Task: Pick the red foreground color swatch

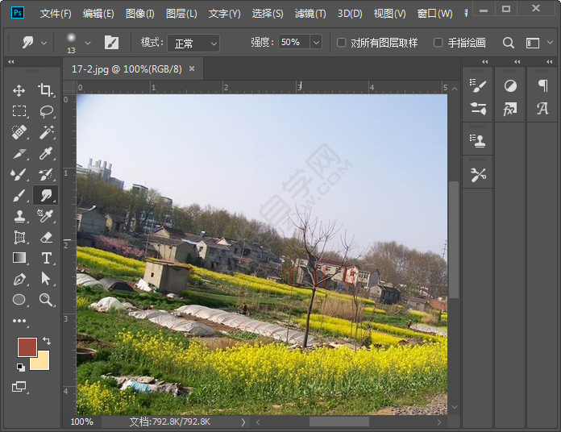Action: click(27, 347)
